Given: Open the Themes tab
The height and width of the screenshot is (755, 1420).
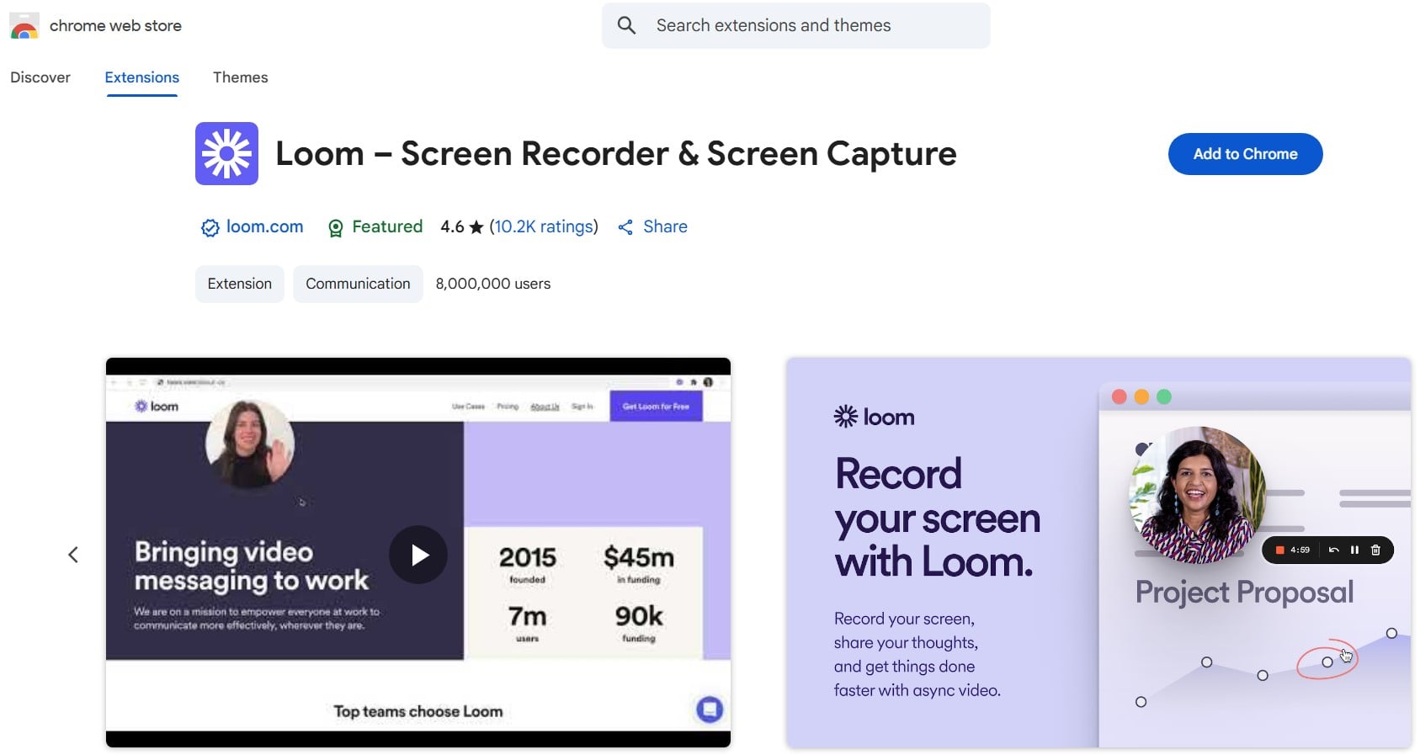Looking at the screenshot, I should pos(240,77).
